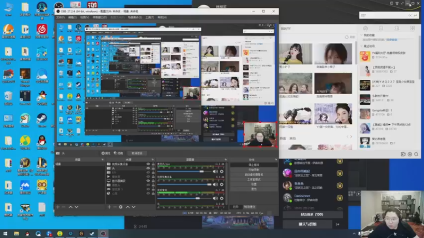This screenshot has height=238, width=424.
Task: Open the Windows Start menu
Action: pyautogui.click(x=5, y=234)
